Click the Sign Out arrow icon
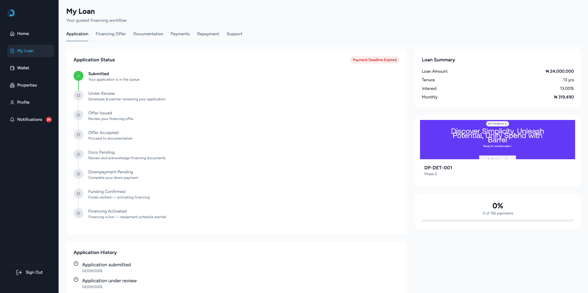The height and width of the screenshot is (293, 588). [x=19, y=272]
